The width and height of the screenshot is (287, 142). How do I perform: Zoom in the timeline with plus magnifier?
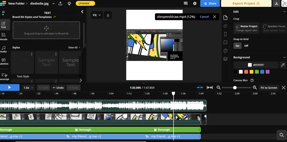255,88
